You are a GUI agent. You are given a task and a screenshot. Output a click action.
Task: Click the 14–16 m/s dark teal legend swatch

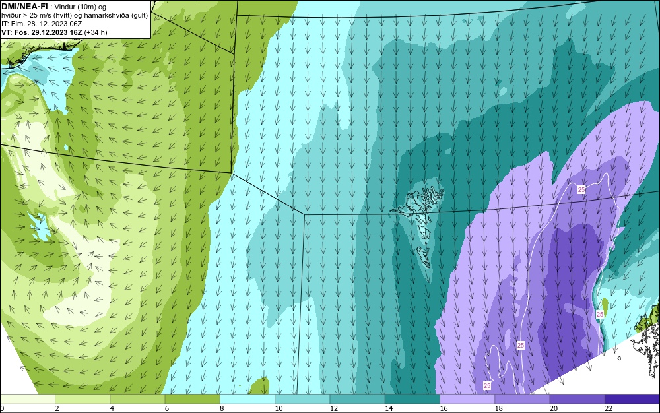[412, 398]
